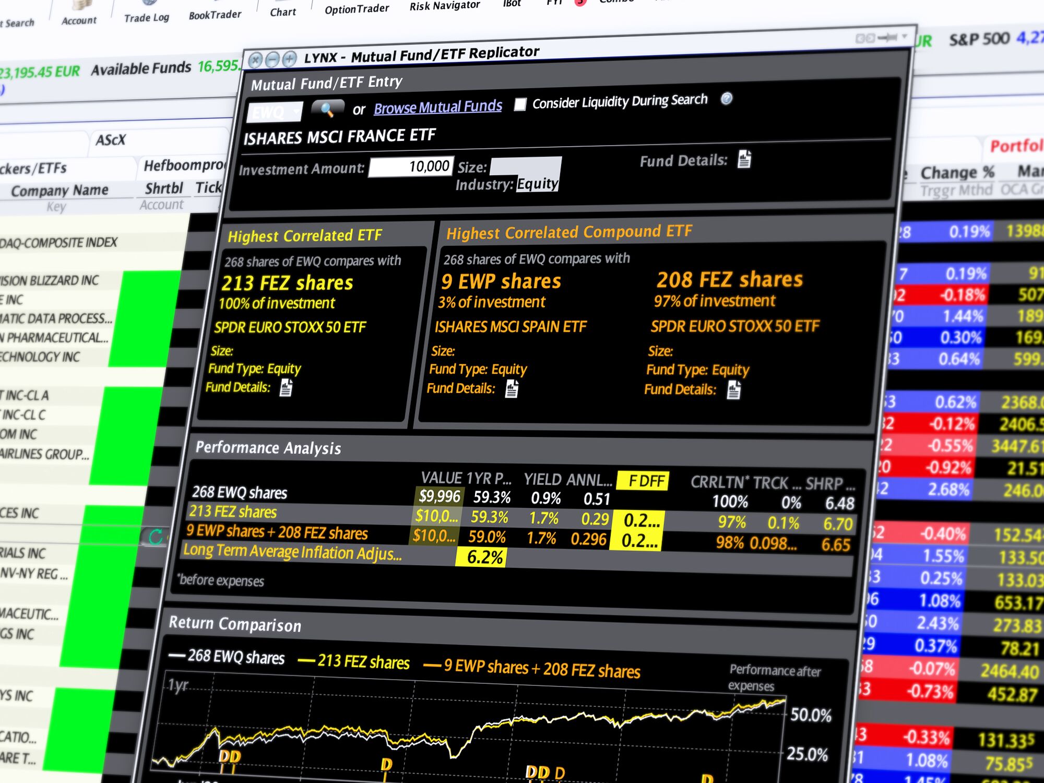
Task: Click the yellow 6.2% inflation value cell
Action: [x=481, y=557]
